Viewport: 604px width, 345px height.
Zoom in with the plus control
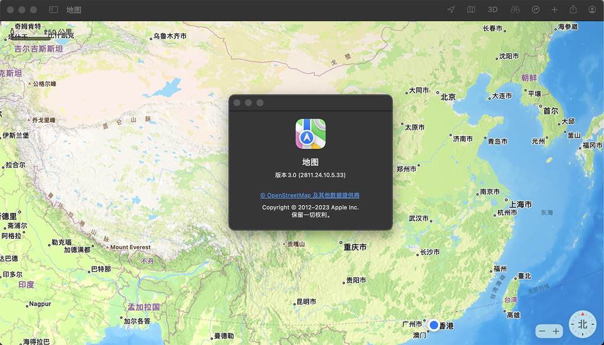pyautogui.click(x=556, y=331)
